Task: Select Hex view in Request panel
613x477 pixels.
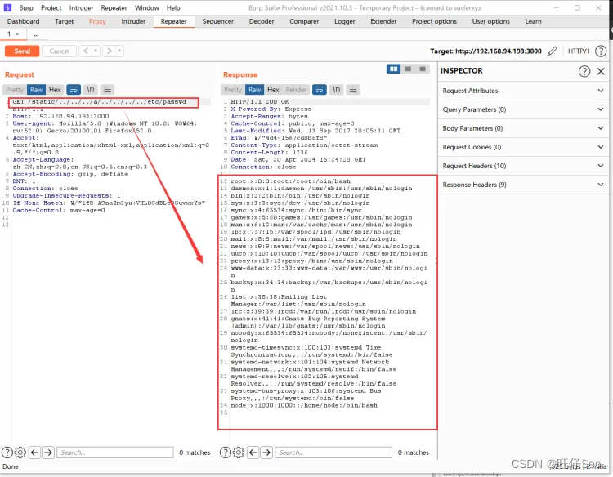Action: pyautogui.click(x=55, y=90)
